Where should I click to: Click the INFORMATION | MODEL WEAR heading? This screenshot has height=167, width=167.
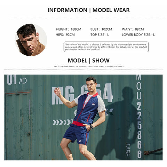pos(89,10)
